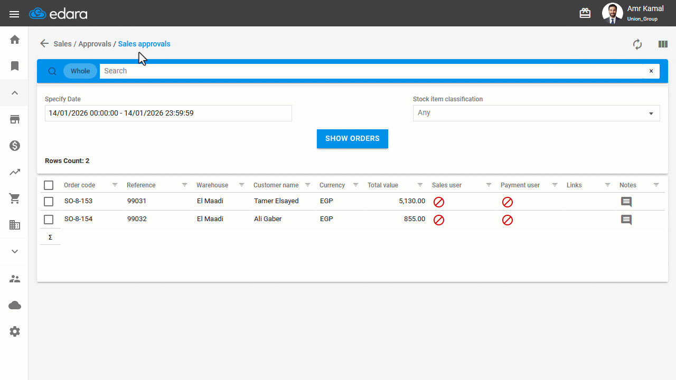Screen dimensions: 676x380
Task: Open the hamburger menu
Action: click(14, 14)
